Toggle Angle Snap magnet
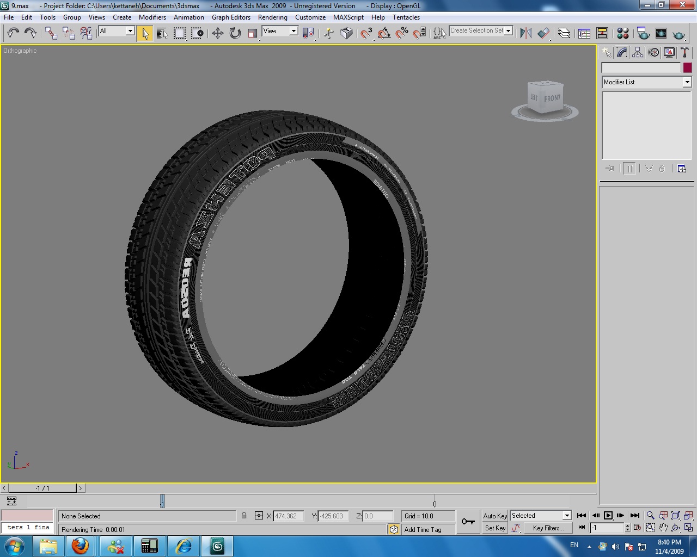Viewport: 697px width, 557px height. tap(384, 33)
